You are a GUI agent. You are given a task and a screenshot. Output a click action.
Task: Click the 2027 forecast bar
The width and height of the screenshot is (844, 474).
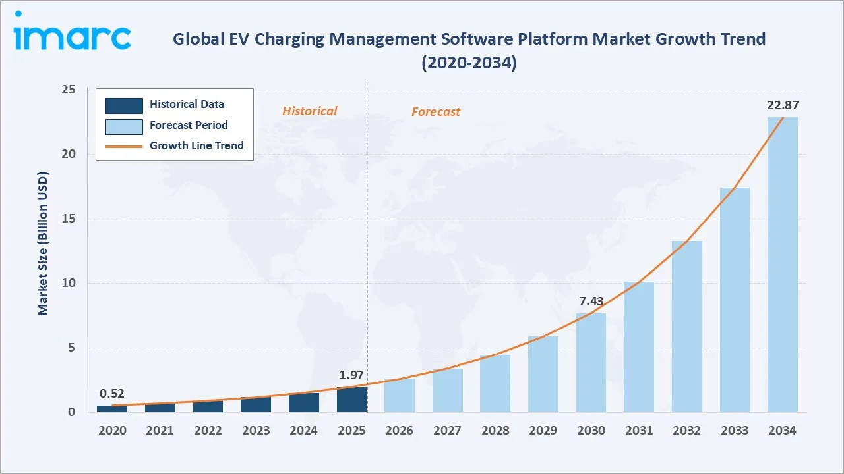(x=448, y=390)
